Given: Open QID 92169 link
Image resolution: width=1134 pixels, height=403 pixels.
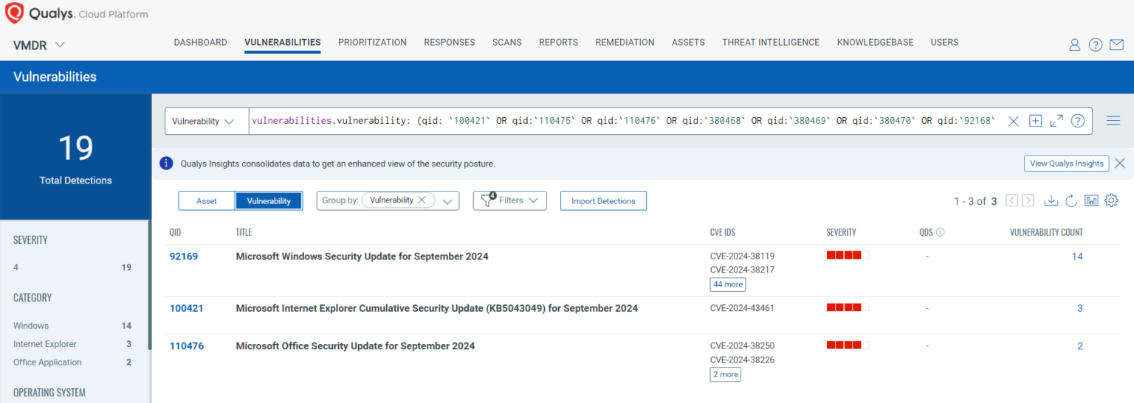Looking at the screenshot, I should point(184,256).
